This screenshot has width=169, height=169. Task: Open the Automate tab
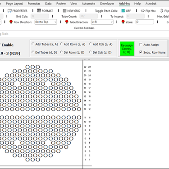(x=88, y=4)
